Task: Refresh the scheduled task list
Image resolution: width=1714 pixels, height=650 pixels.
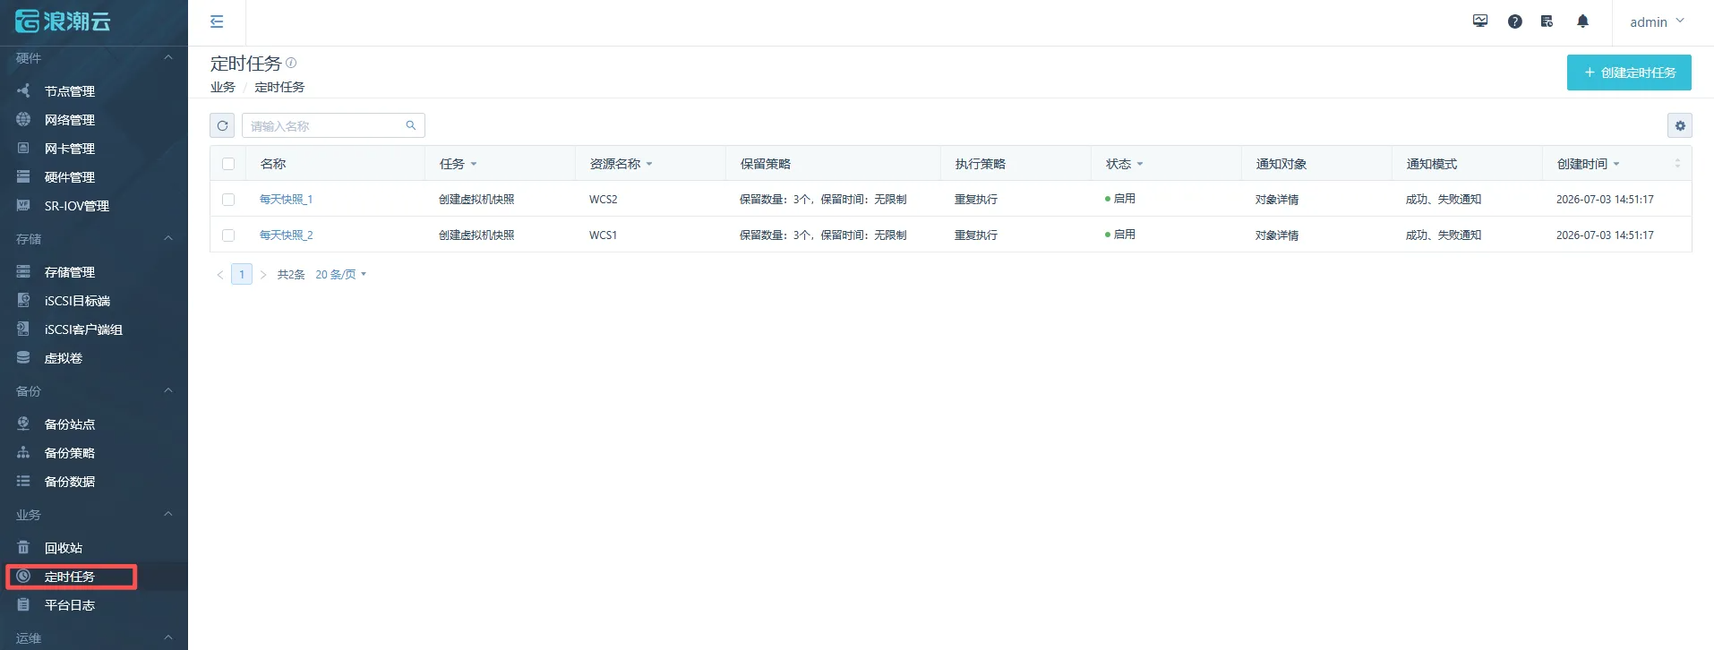Action: (x=222, y=125)
